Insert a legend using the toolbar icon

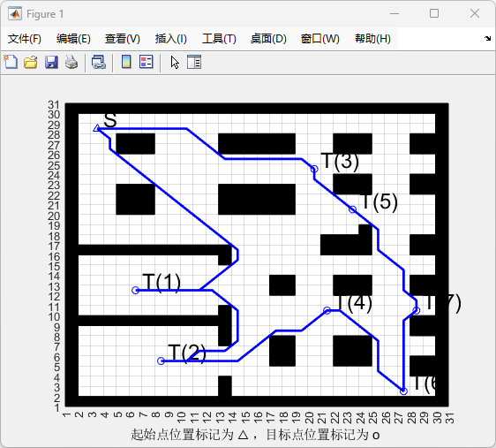[147, 62]
